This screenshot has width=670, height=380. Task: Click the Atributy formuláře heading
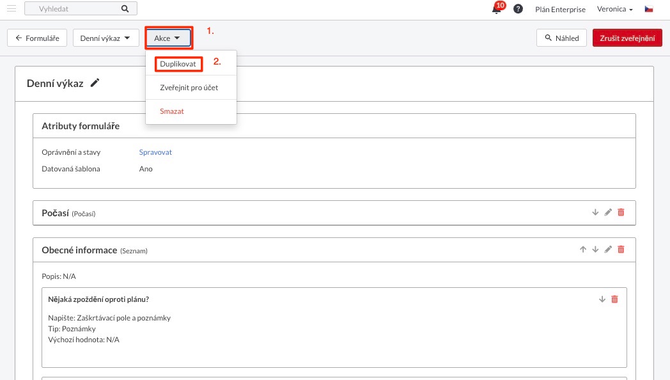[81, 126]
